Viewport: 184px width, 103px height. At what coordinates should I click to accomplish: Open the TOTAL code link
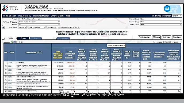point(10,63)
